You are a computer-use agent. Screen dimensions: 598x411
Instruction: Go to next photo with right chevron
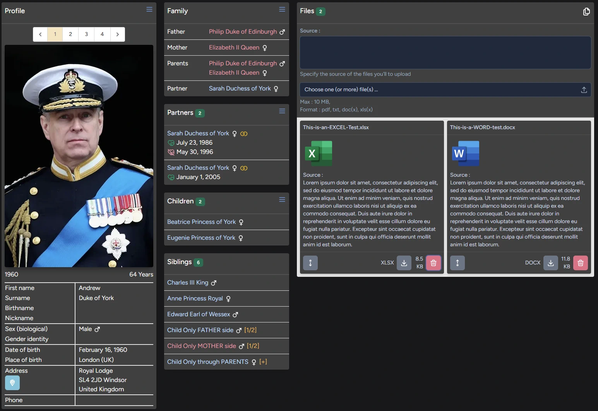118,34
